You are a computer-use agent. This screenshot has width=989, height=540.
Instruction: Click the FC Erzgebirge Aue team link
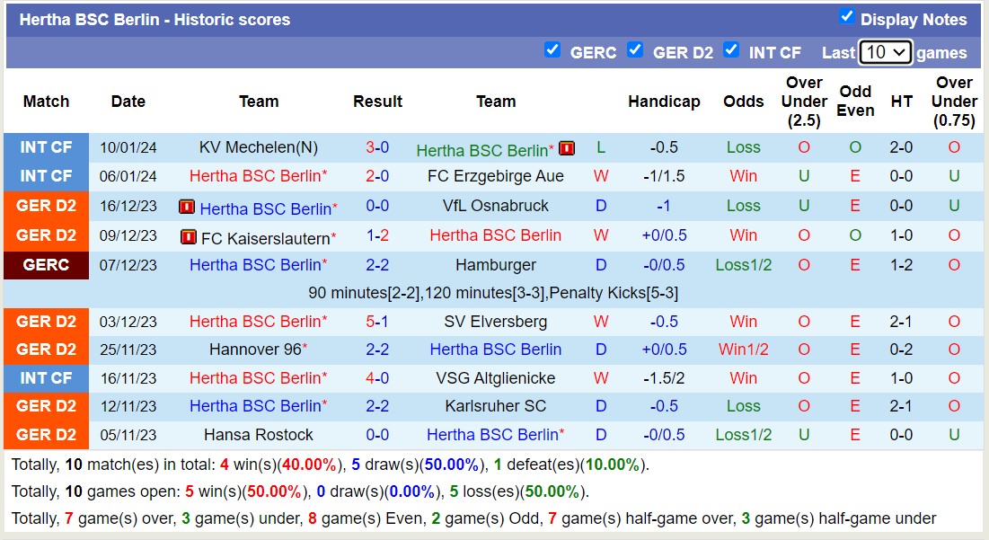(495, 176)
